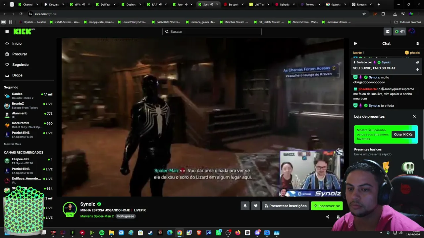424x238 pixels.
Task: Open the 411 KICKs balance
Action: coord(399,31)
